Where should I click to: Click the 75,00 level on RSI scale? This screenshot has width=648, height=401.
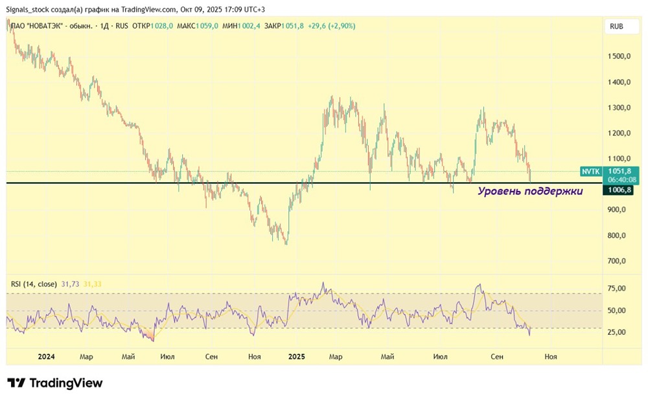pyautogui.click(x=616, y=288)
